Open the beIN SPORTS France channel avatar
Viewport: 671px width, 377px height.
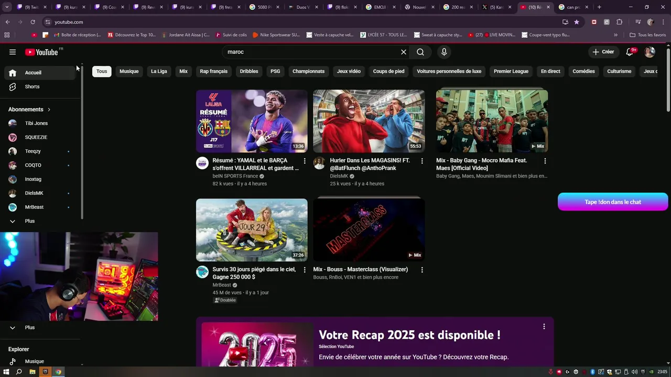pyautogui.click(x=202, y=163)
